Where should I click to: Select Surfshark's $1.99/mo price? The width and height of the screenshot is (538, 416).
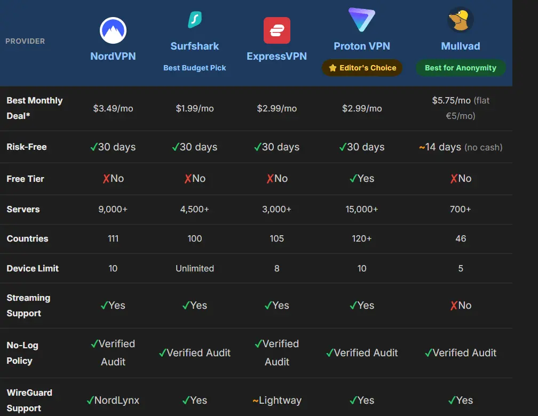click(194, 108)
